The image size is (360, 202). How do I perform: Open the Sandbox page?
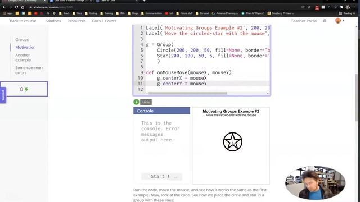coord(53,21)
